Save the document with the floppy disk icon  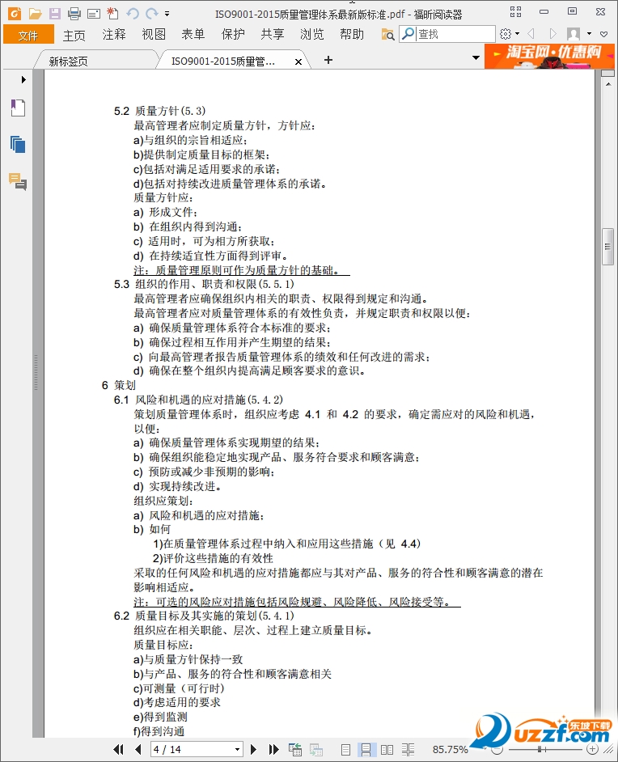point(55,14)
